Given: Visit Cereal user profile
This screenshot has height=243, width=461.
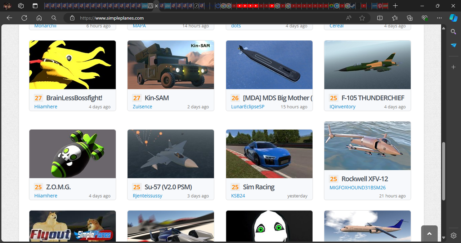Looking at the screenshot, I should 336,26.
